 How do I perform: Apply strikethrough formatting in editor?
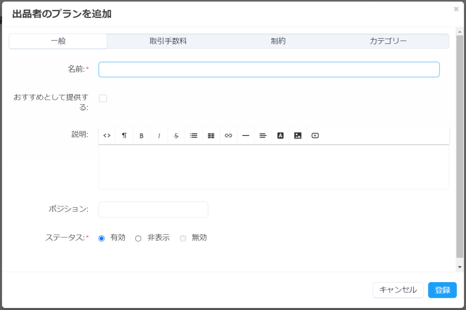(x=176, y=136)
